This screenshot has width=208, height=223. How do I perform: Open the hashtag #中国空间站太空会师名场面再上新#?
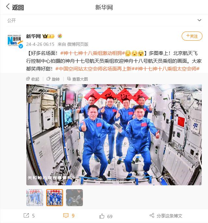pos(95,69)
